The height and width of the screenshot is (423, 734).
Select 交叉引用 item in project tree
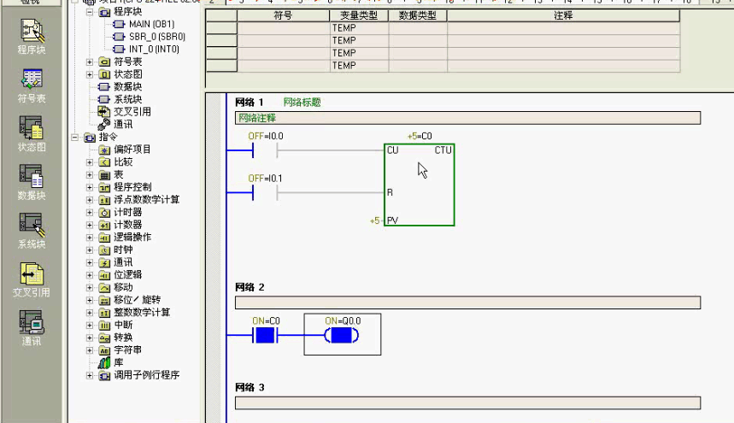pyautogui.click(x=132, y=112)
